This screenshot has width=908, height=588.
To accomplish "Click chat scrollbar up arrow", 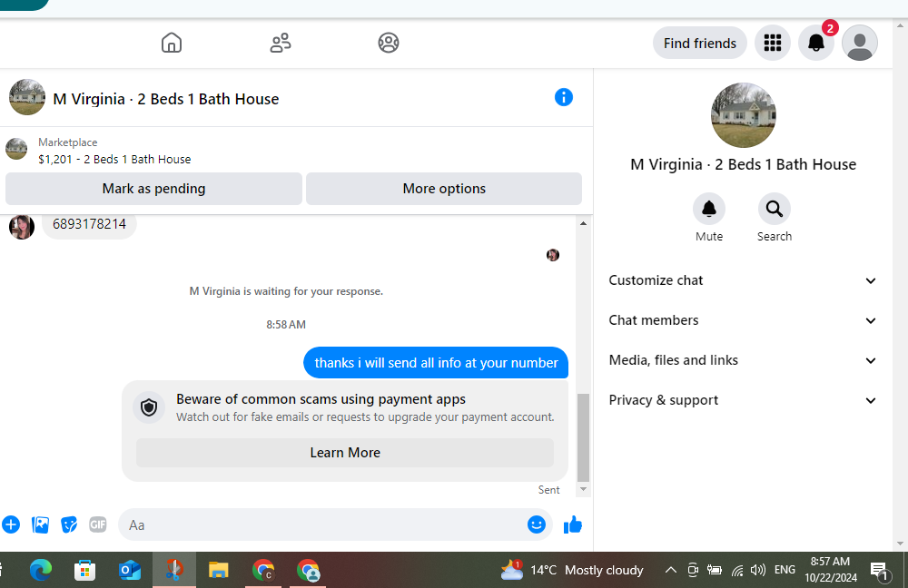I will click(583, 223).
